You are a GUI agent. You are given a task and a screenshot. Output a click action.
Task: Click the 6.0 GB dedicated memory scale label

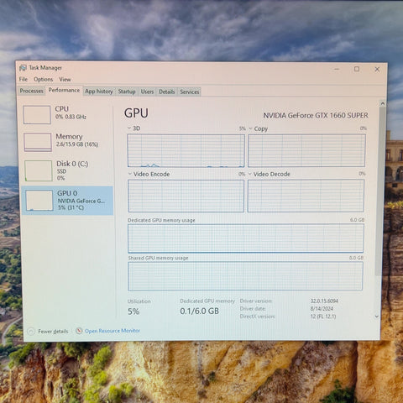pos(357,220)
